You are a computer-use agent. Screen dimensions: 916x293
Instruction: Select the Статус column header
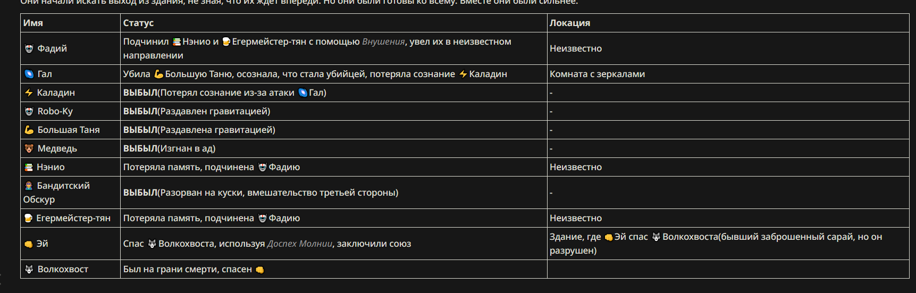tap(138, 23)
